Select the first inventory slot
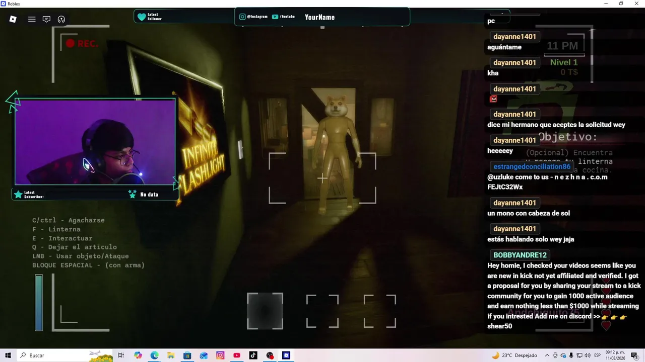 (x=265, y=311)
